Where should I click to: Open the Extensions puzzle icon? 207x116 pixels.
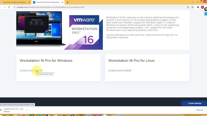pos(198,7)
